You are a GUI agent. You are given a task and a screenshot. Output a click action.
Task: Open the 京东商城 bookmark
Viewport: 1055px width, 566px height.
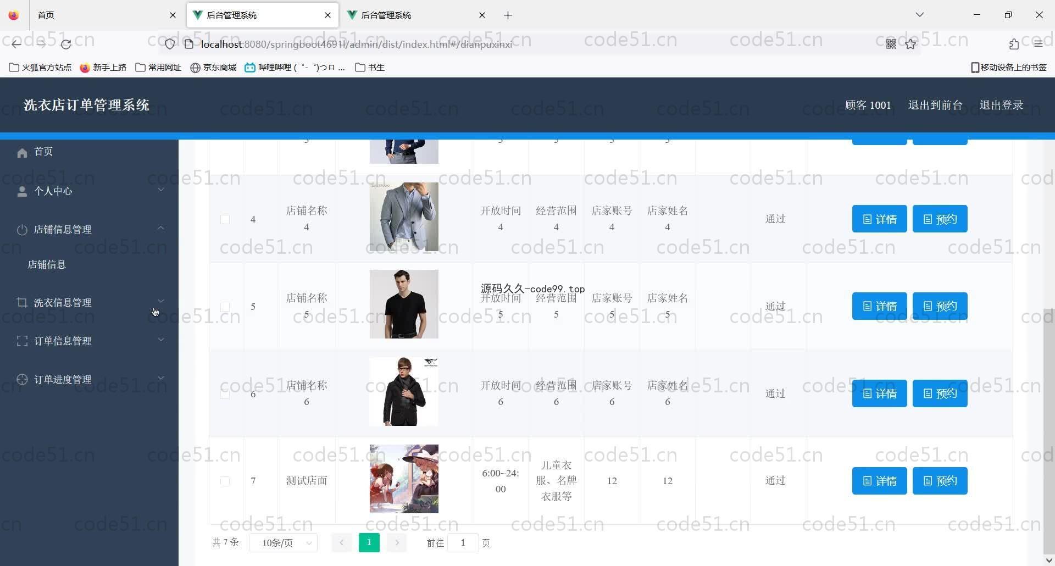[213, 67]
